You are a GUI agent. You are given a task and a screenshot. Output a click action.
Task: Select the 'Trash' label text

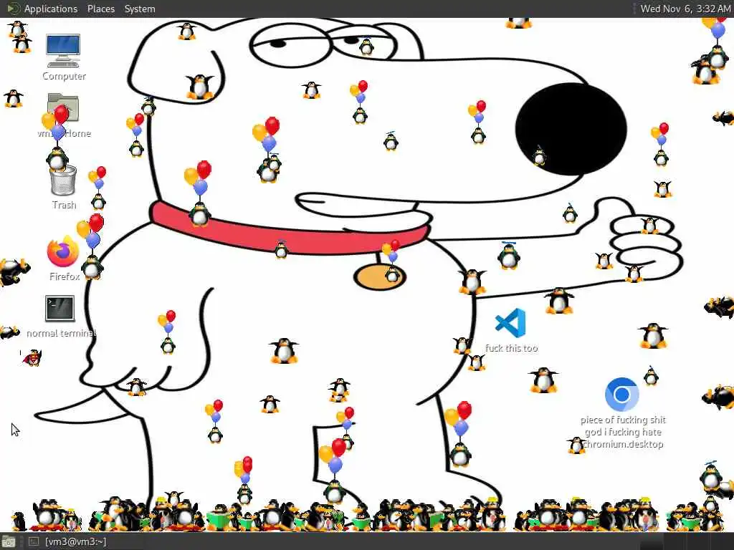pyautogui.click(x=64, y=205)
